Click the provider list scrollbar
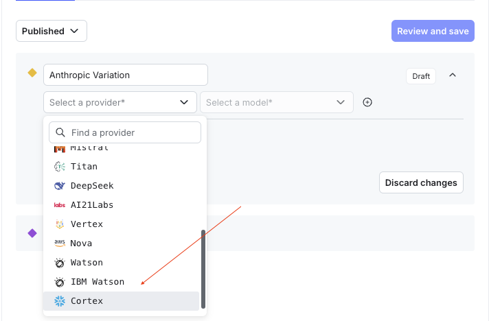 203,269
